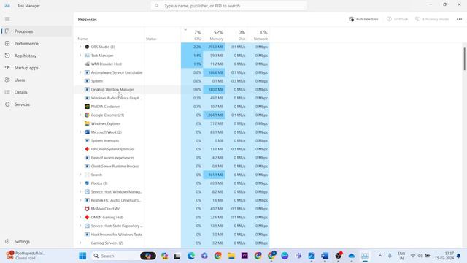The height and width of the screenshot is (263, 467).
Task: Open Microsoft Edge from the taskbar
Action: [x=191, y=256]
